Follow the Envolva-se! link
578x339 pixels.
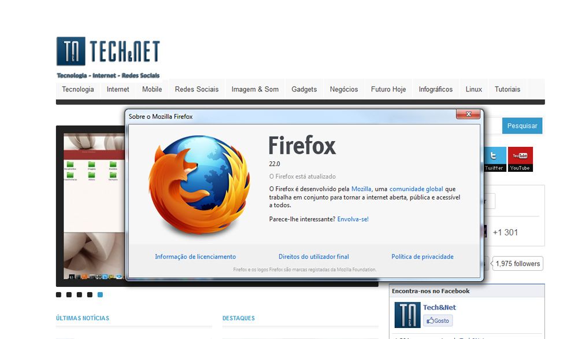[353, 219]
